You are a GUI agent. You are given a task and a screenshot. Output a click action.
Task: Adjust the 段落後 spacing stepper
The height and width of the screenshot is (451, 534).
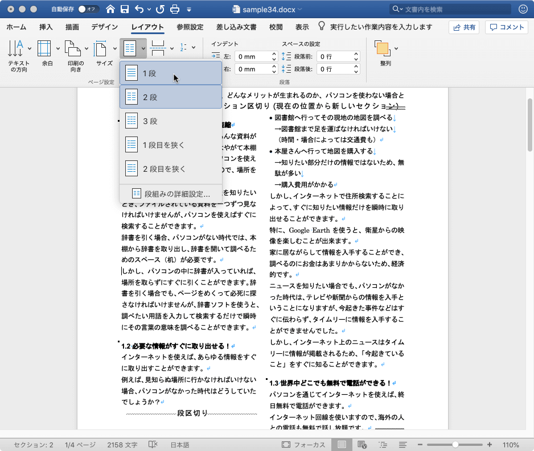coord(356,69)
